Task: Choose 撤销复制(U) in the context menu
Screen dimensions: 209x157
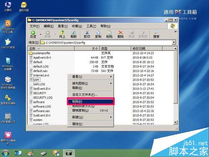Action: coord(91,111)
